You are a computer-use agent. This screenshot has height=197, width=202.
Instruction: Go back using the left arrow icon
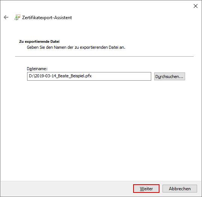[6, 17]
